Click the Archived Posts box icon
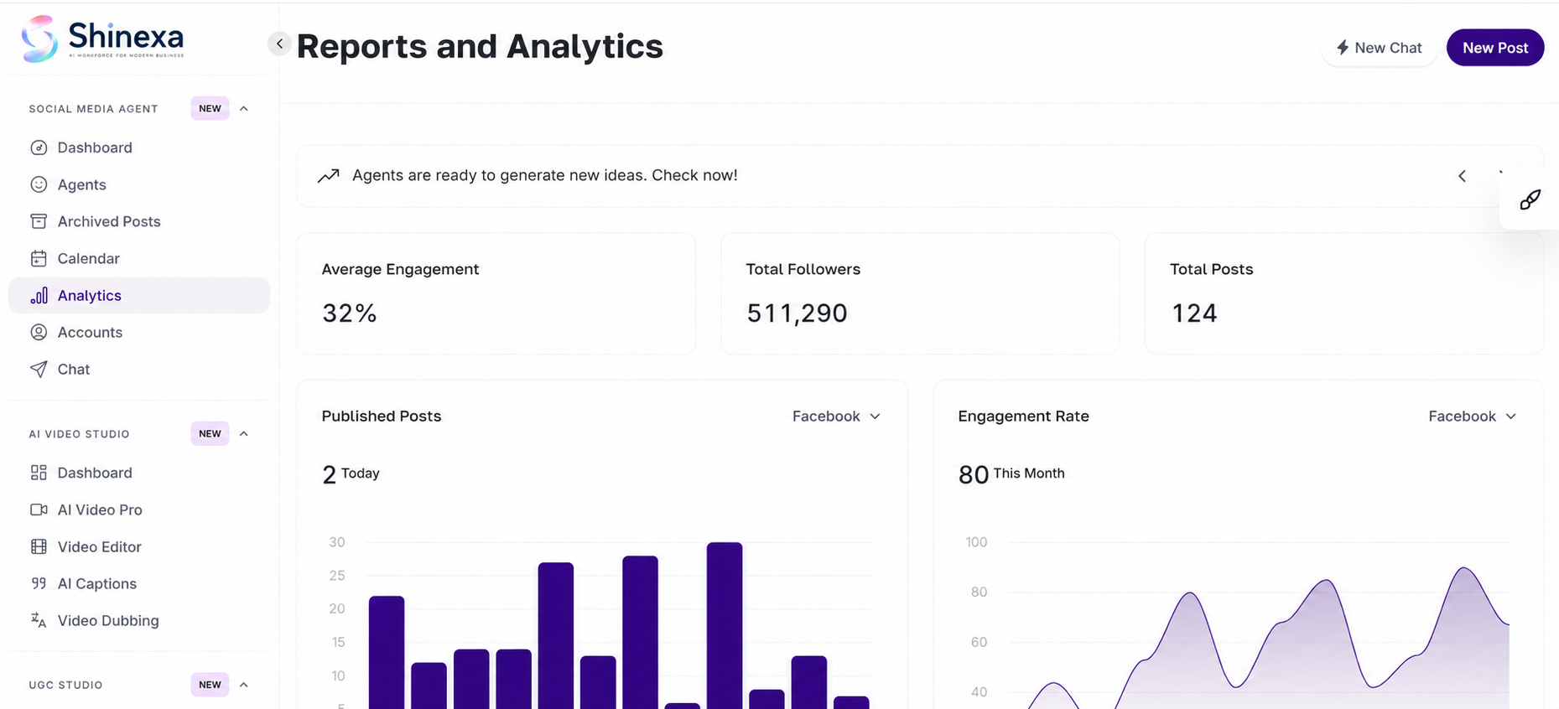1559x709 pixels. (39, 221)
